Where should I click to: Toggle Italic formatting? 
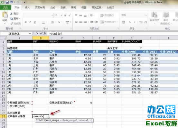pos(30,22)
